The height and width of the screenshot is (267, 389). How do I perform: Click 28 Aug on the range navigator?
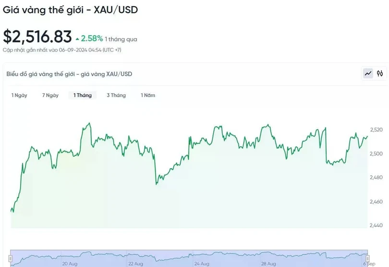pyautogui.click(x=268, y=264)
